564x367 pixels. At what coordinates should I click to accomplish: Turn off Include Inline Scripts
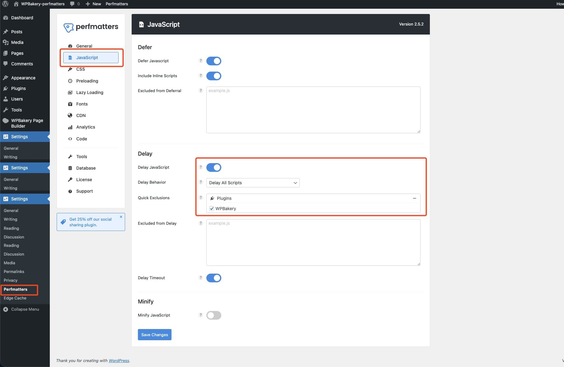pyautogui.click(x=214, y=76)
